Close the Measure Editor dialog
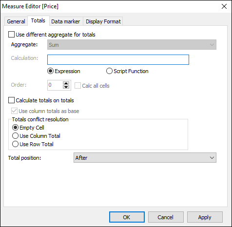Image resolution: width=232 pixels, height=227 pixels. [224, 6]
